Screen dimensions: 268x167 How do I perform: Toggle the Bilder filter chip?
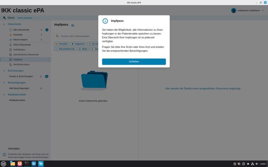coord(83,49)
